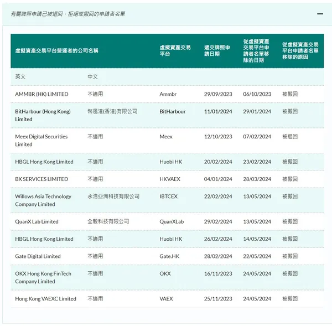This screenshot has width=332, height=326.
Task: Click the 被退回 reason in the Meex row
Action: (x=289, y=137)
